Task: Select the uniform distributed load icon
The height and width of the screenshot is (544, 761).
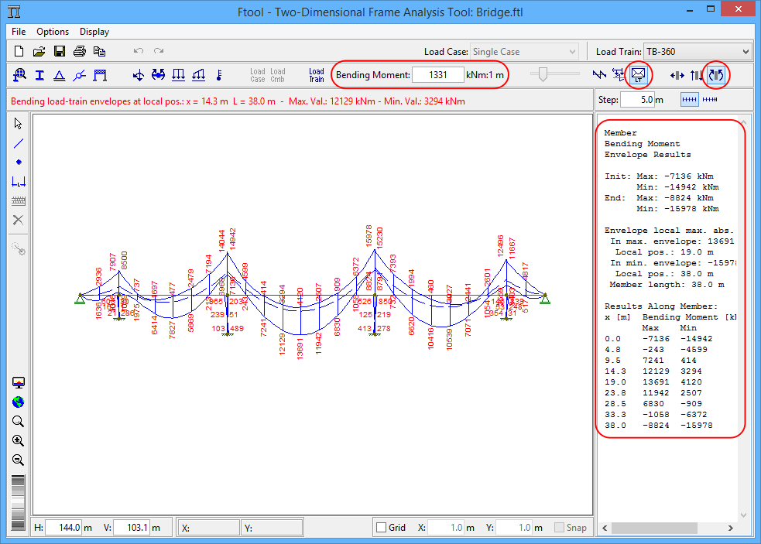Action: pos(178,75)
